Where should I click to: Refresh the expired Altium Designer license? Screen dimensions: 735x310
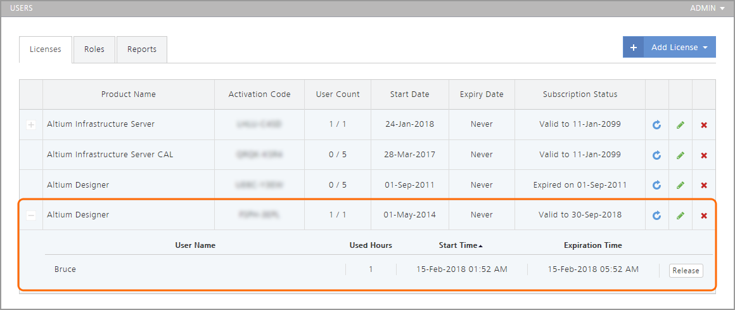click(657, 185)
